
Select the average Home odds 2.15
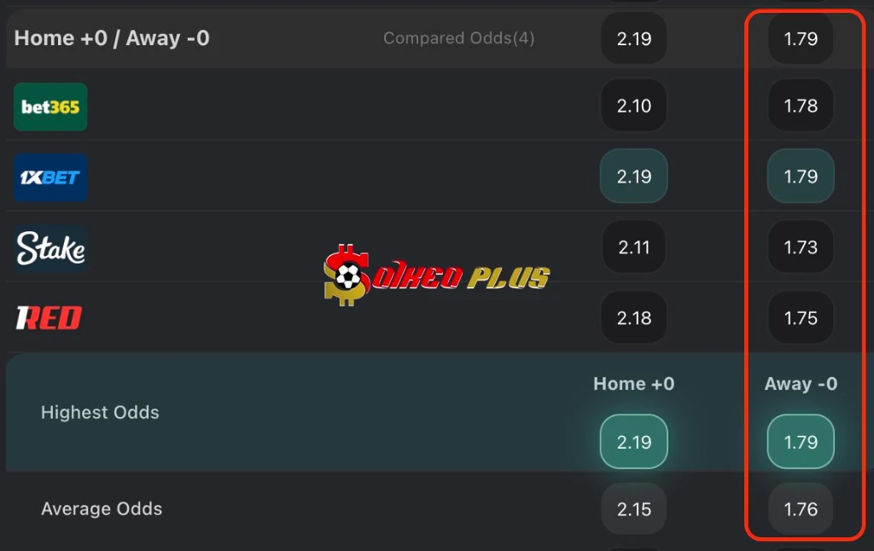coord(633,508)
